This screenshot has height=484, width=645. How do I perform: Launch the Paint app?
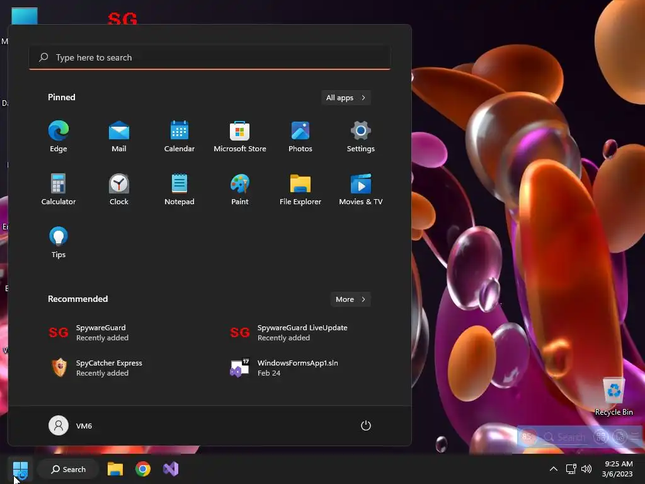pos(240,189)
